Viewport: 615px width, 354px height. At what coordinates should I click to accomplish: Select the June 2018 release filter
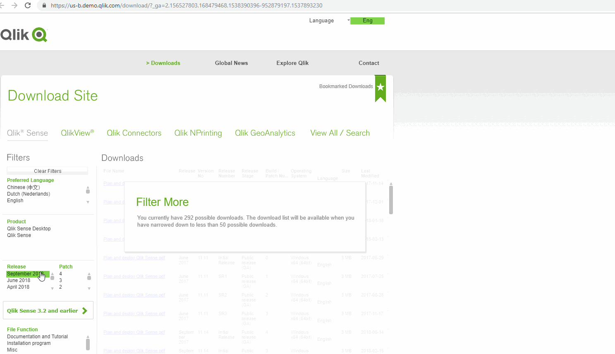click(x=19, y=280)
